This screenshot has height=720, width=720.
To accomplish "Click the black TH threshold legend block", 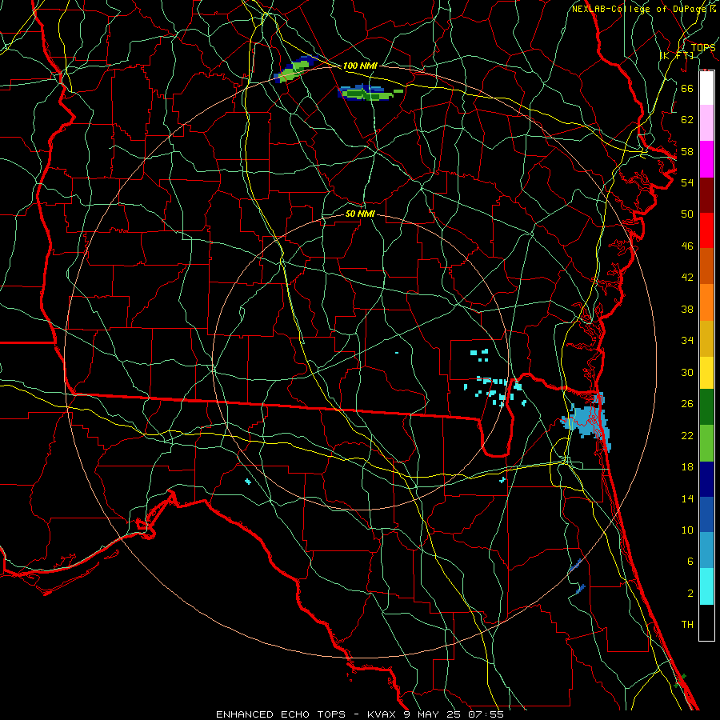I will tap(706, 622).
